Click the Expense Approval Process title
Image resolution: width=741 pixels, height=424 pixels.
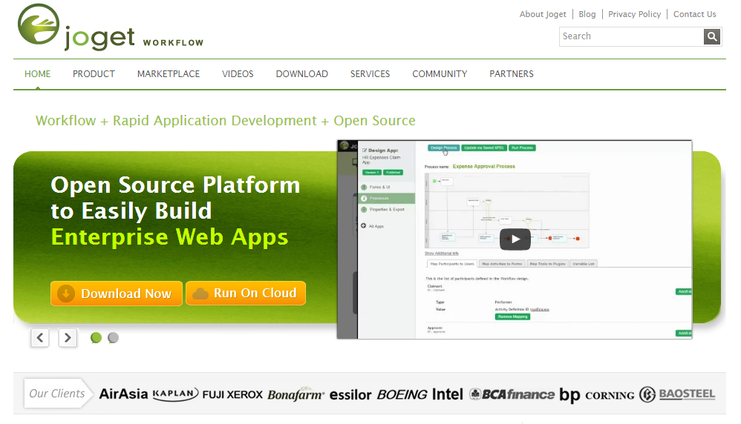tap(483, 167)
